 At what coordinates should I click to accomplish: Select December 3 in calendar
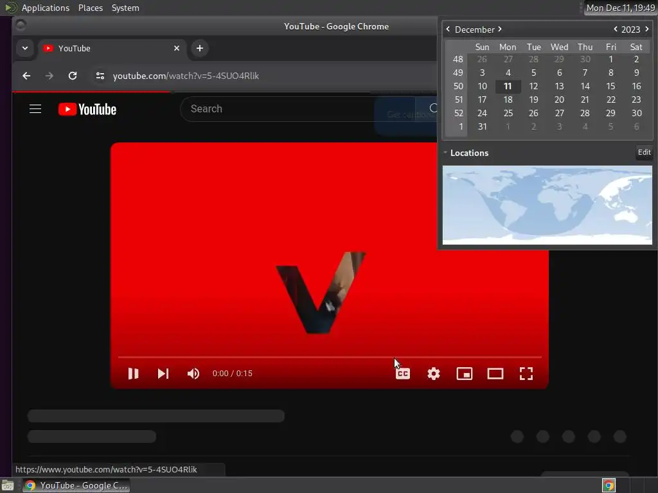tap(482, 73)
